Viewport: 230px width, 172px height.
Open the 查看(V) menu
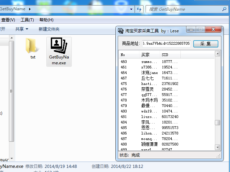(8, 20)
